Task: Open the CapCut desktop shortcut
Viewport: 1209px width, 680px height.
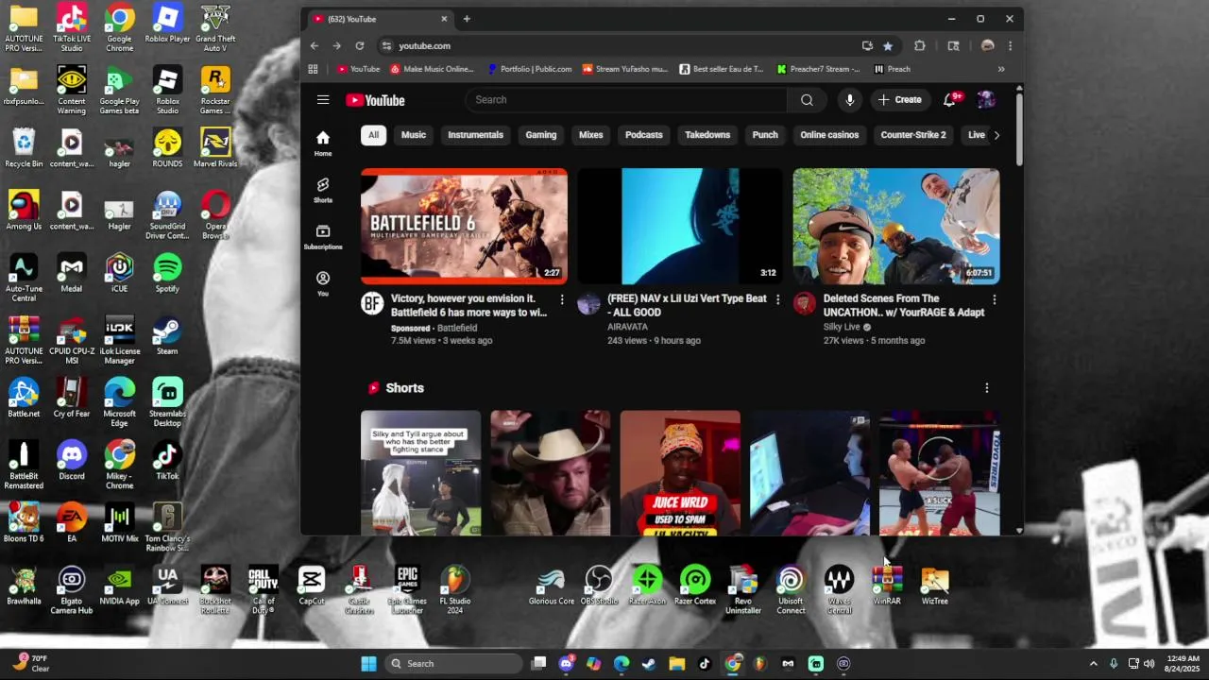Action: [x=312, y=586]
